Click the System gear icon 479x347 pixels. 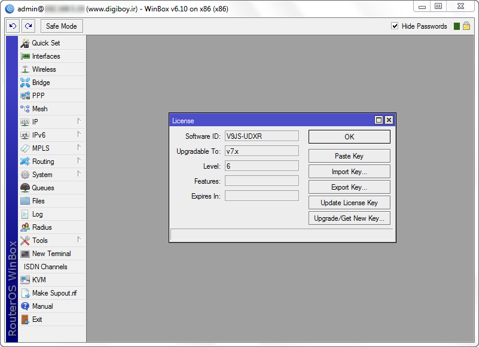coord(25,175)
